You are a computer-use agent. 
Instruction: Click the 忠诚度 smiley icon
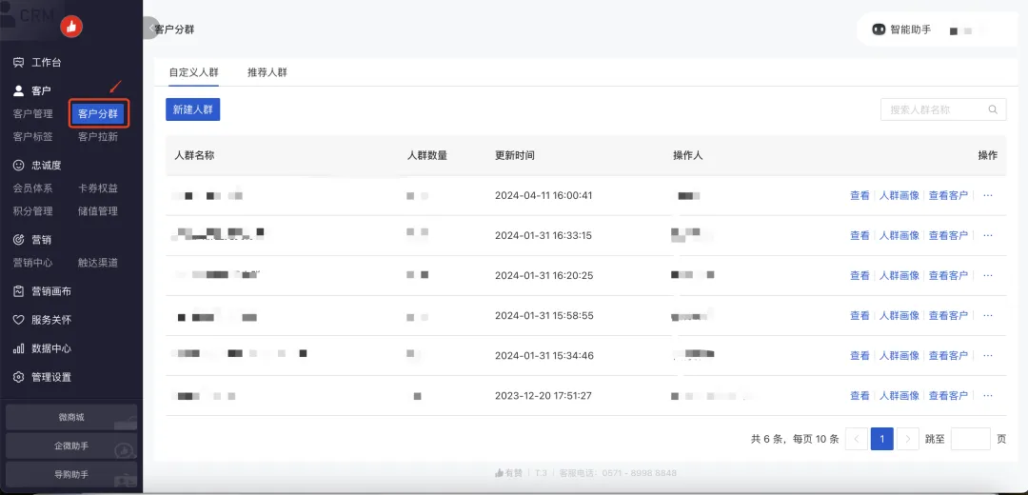tap(18, 165)
